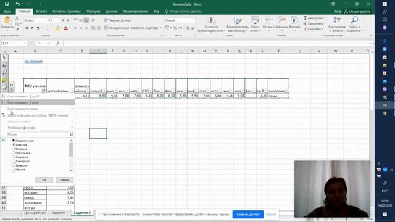Open the File (Файл) tab
This screenshot has height=222, width=395.
[7, 12]
